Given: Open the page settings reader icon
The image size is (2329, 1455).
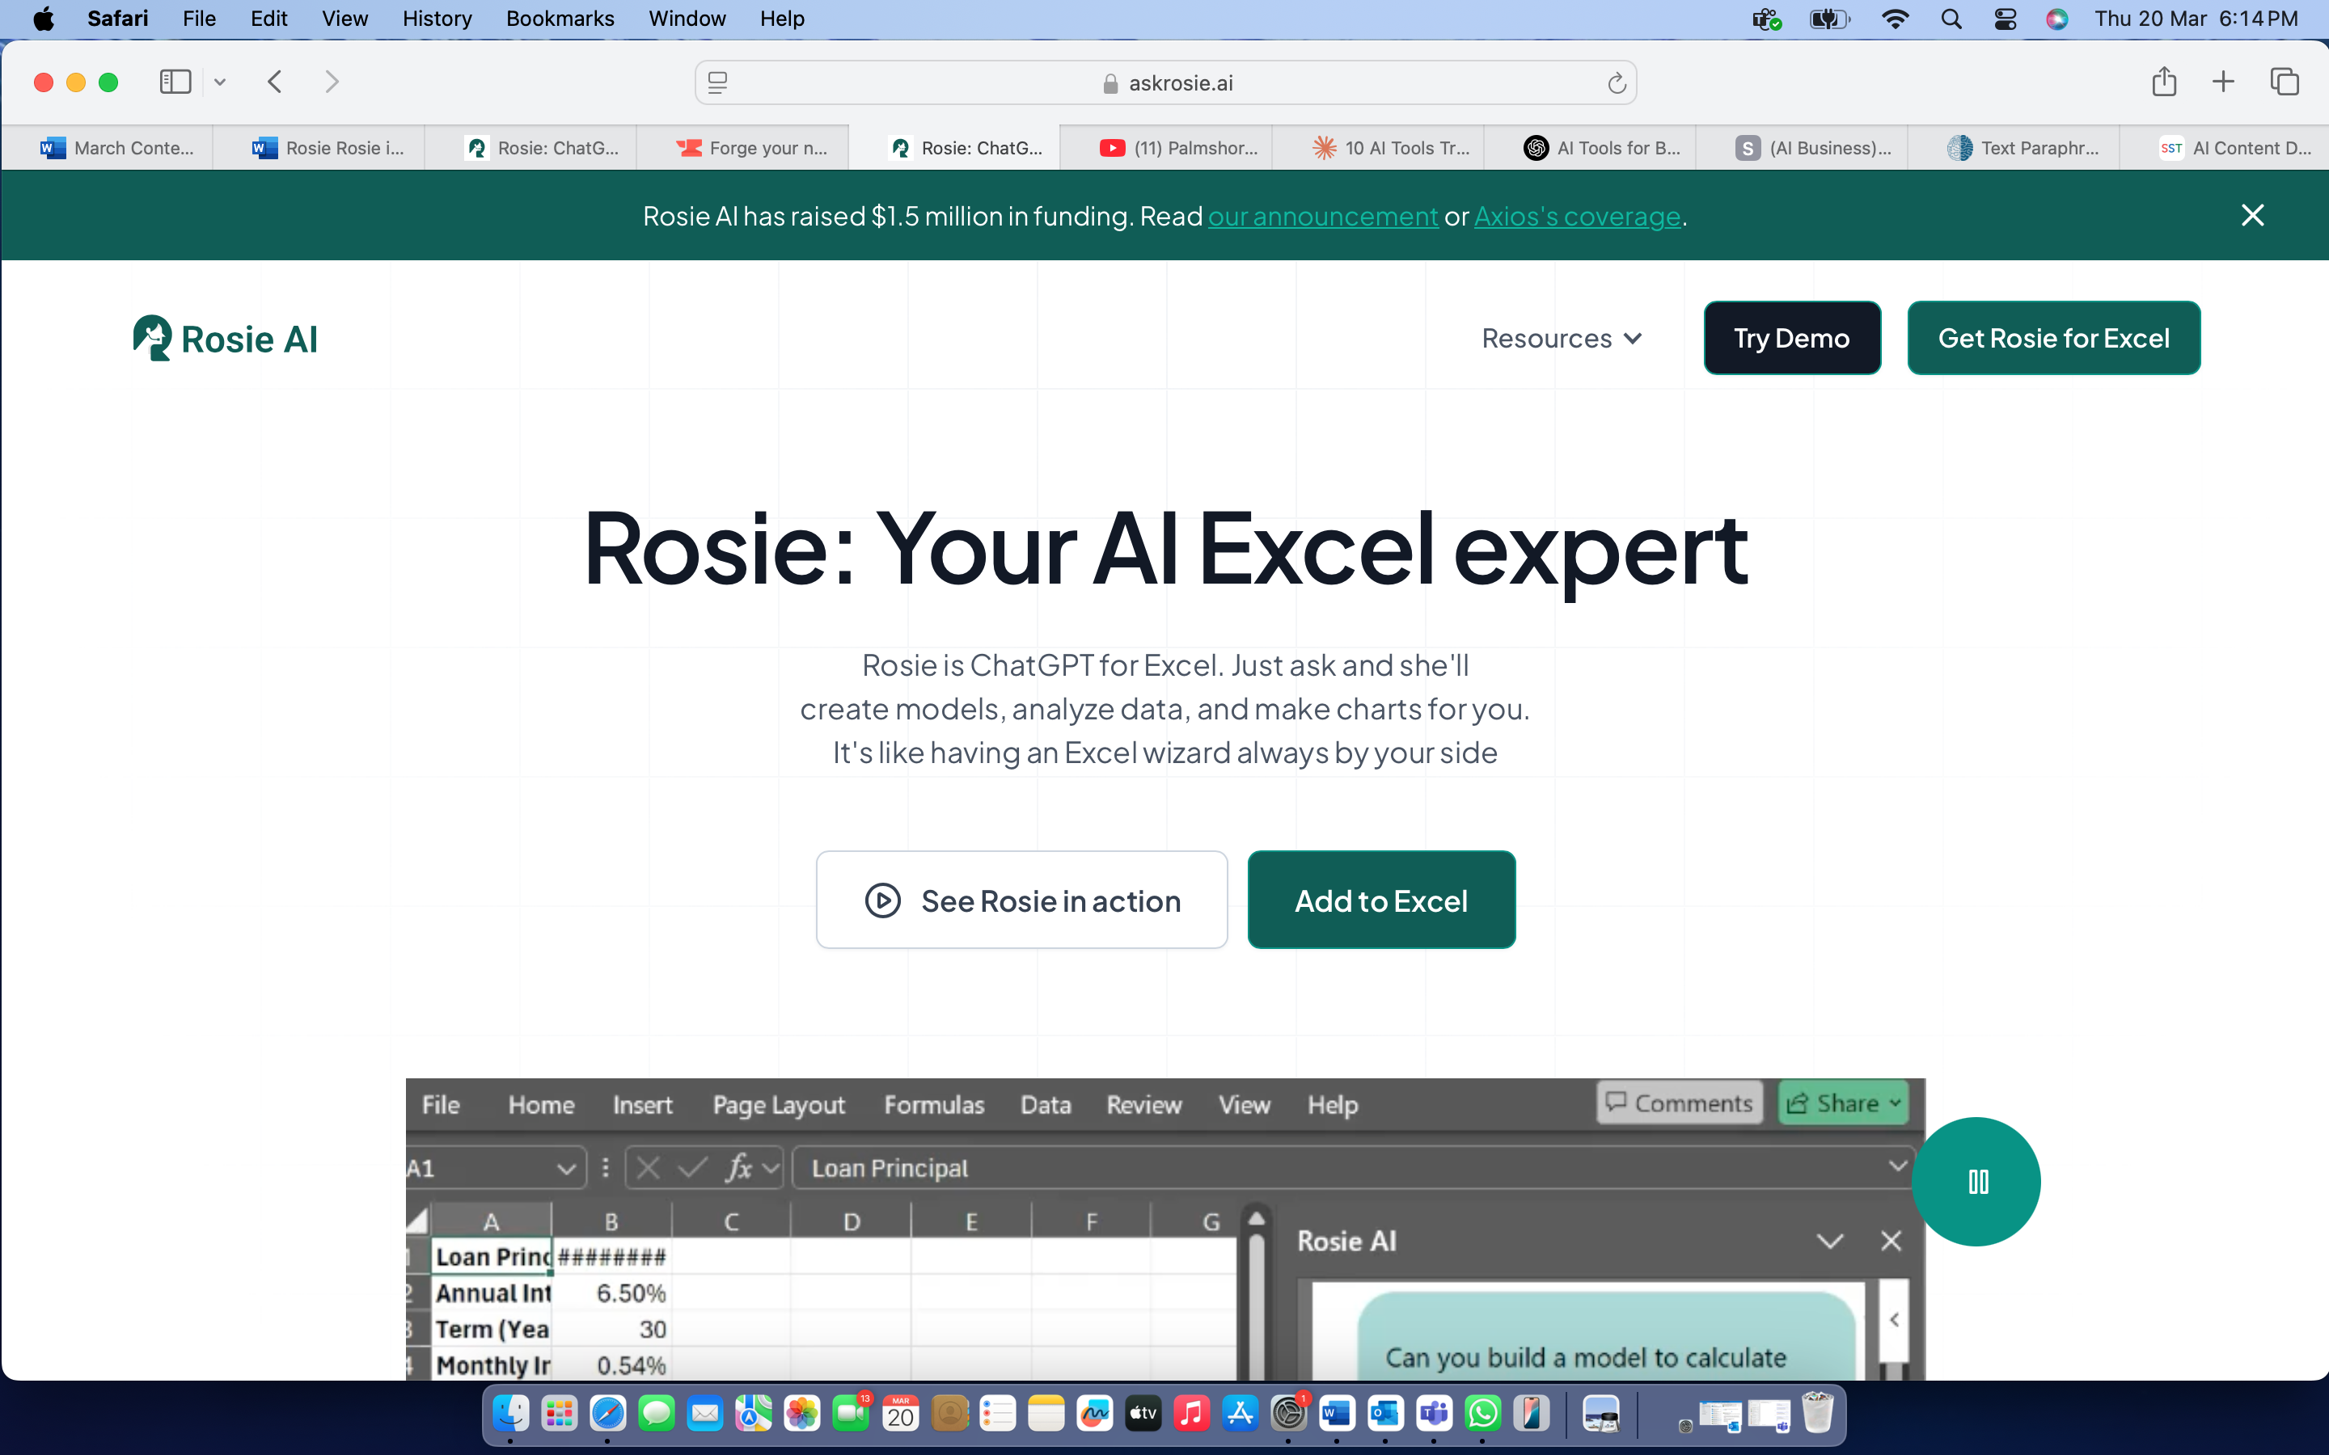Looking at the screenshot, I should [x=718, y=84].
